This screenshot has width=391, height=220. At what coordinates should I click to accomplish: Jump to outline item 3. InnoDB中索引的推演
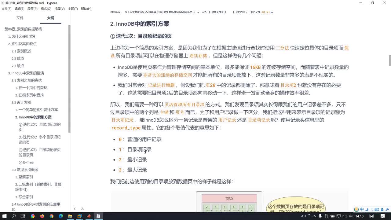tap(26, 73)
